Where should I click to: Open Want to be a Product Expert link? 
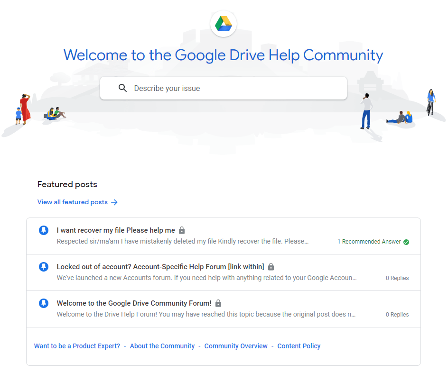click(77, 346)
